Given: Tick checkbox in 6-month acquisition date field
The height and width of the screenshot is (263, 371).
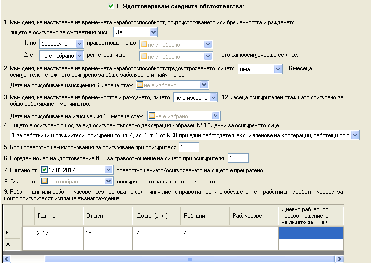Looking at the screenshot, I should pos(140,85).
